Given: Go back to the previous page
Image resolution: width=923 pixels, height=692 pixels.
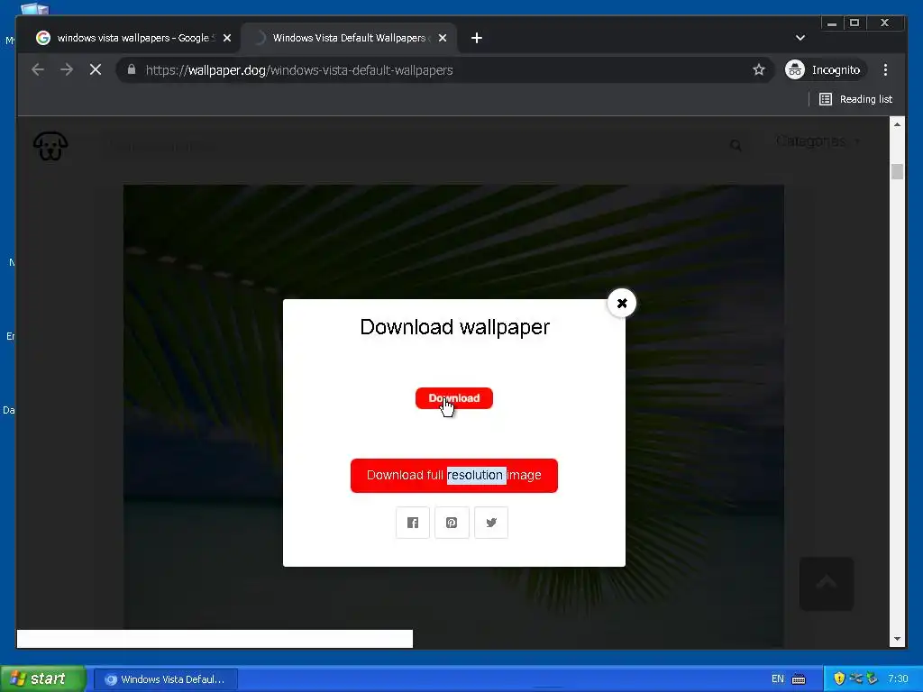Looking at the screenshot, I should (x=38, y=70).
